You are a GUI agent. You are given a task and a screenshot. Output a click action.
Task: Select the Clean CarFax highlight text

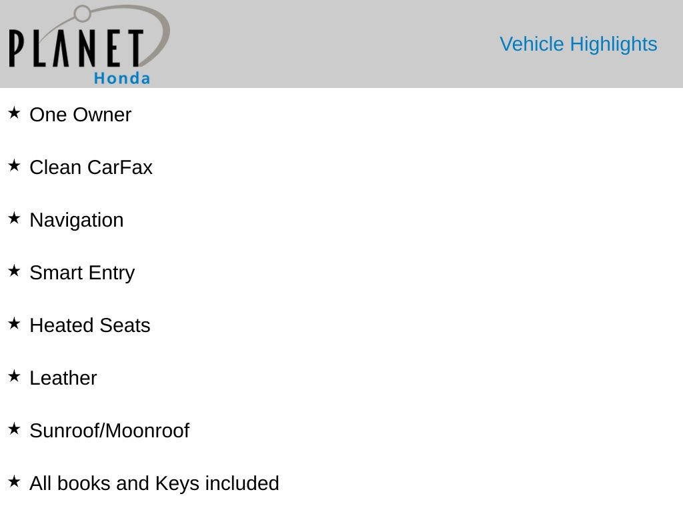pos(91,167)
